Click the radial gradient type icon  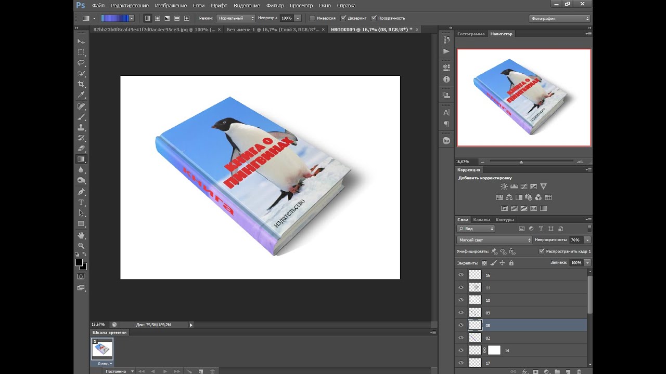click(157, 18)
